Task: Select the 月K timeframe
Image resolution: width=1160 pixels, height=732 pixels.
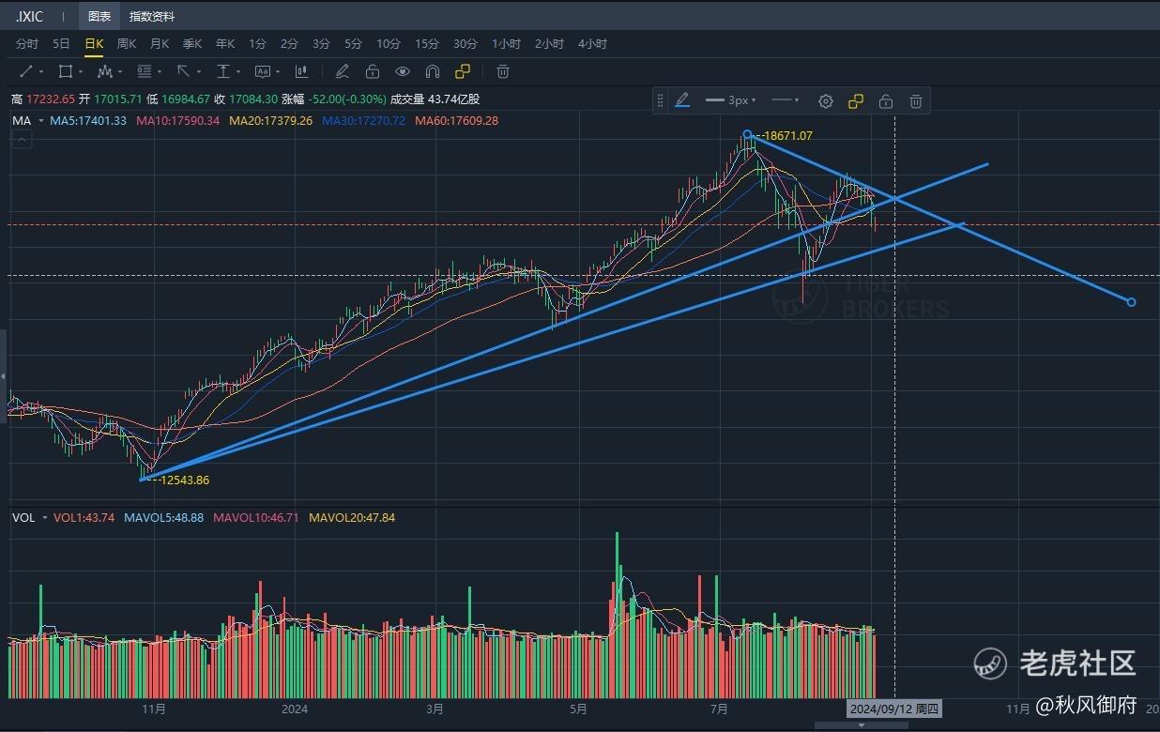Action: pos(160,44)
